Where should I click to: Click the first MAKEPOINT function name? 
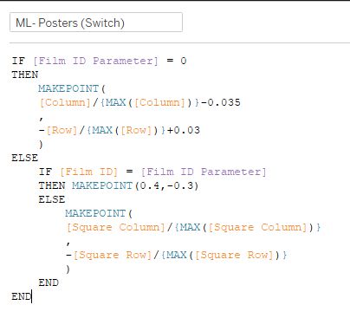click(x=68, y=88)
